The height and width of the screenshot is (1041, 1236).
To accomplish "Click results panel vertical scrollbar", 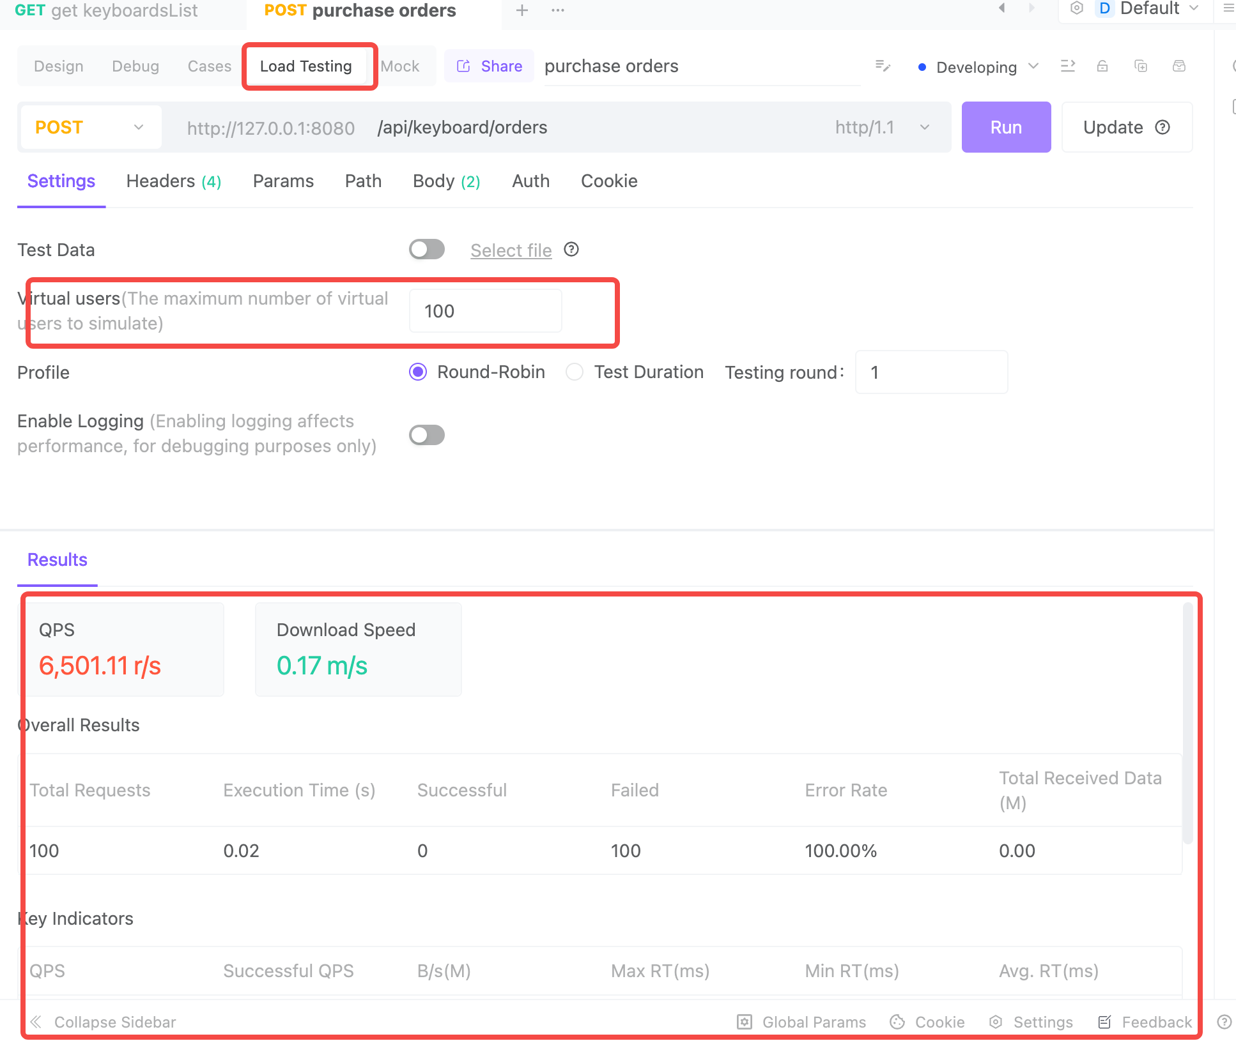I will coord(1187,722).
